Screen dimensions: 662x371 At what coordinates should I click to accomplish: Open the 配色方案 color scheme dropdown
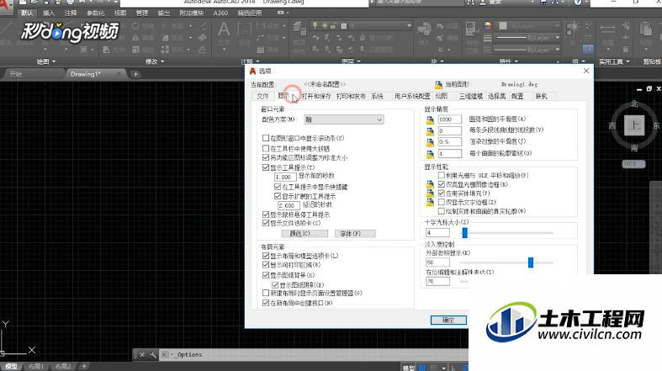(344, 119)
